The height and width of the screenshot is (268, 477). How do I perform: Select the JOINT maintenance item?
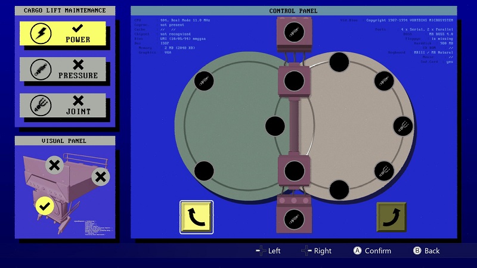tap(63, 105)
